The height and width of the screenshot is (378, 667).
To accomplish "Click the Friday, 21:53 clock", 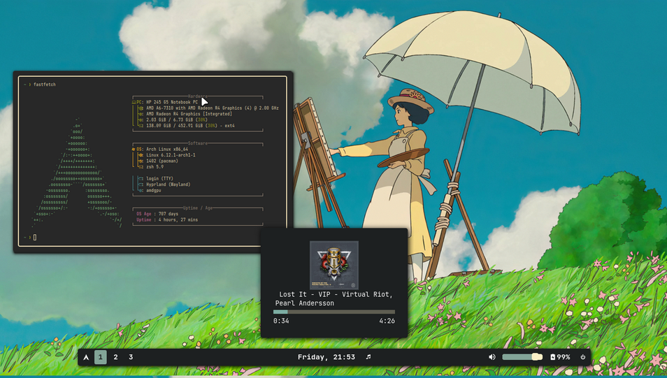I will tap(327, 357).
